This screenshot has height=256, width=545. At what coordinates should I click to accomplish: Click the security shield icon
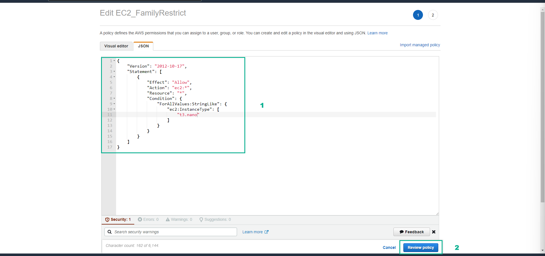click(x=107, y=220)
